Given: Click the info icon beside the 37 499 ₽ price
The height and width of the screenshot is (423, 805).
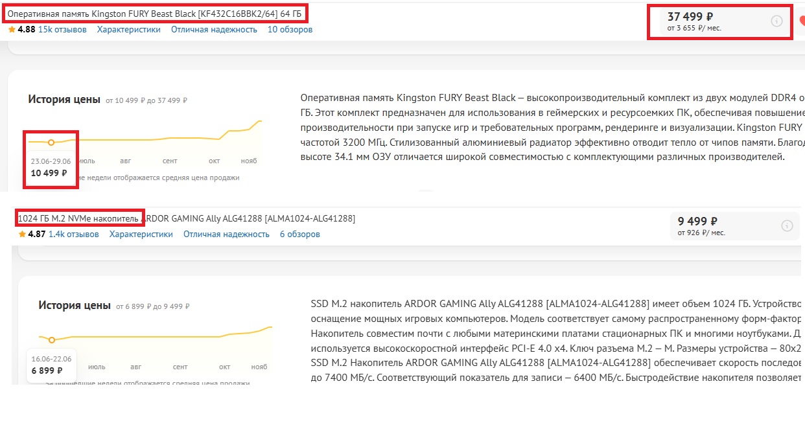Looking at the screenshot, I should [x=776, y=21].
